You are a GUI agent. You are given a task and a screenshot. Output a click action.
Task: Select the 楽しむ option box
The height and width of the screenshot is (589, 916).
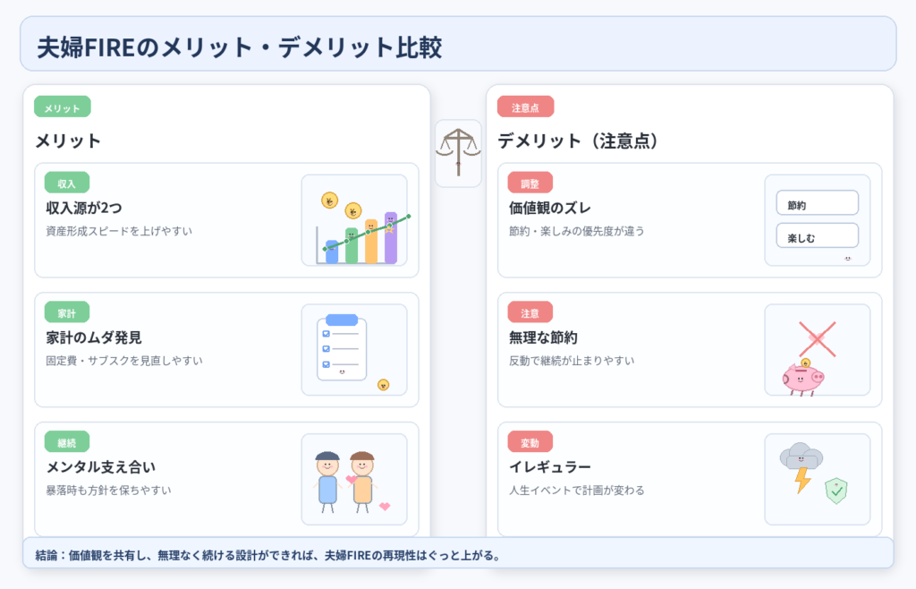point(817,236)
